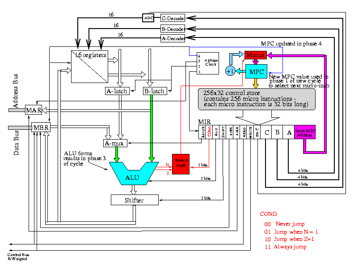Select the B field in MIR
Viewport: 354px width, 273px height.
click(x=278, y=132)
